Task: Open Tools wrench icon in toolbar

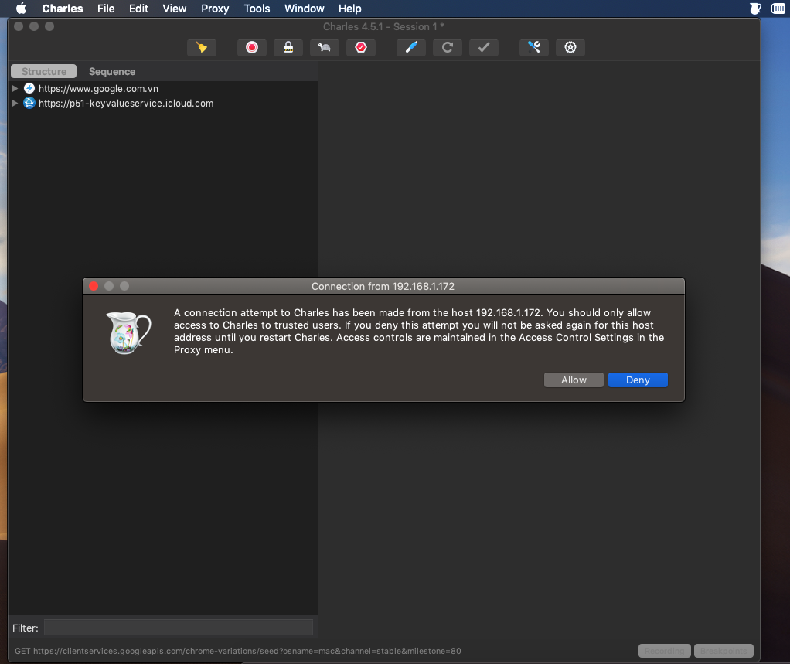Action: click(x=534, y=47)
